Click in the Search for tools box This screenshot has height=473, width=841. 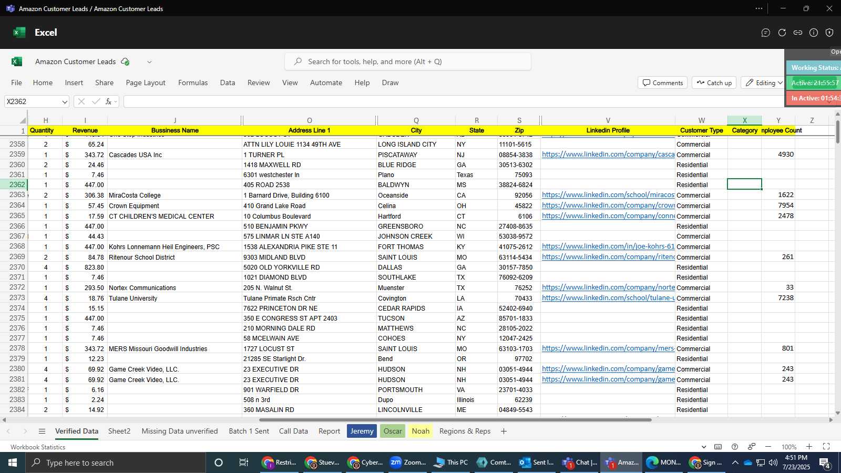point(407,61)
